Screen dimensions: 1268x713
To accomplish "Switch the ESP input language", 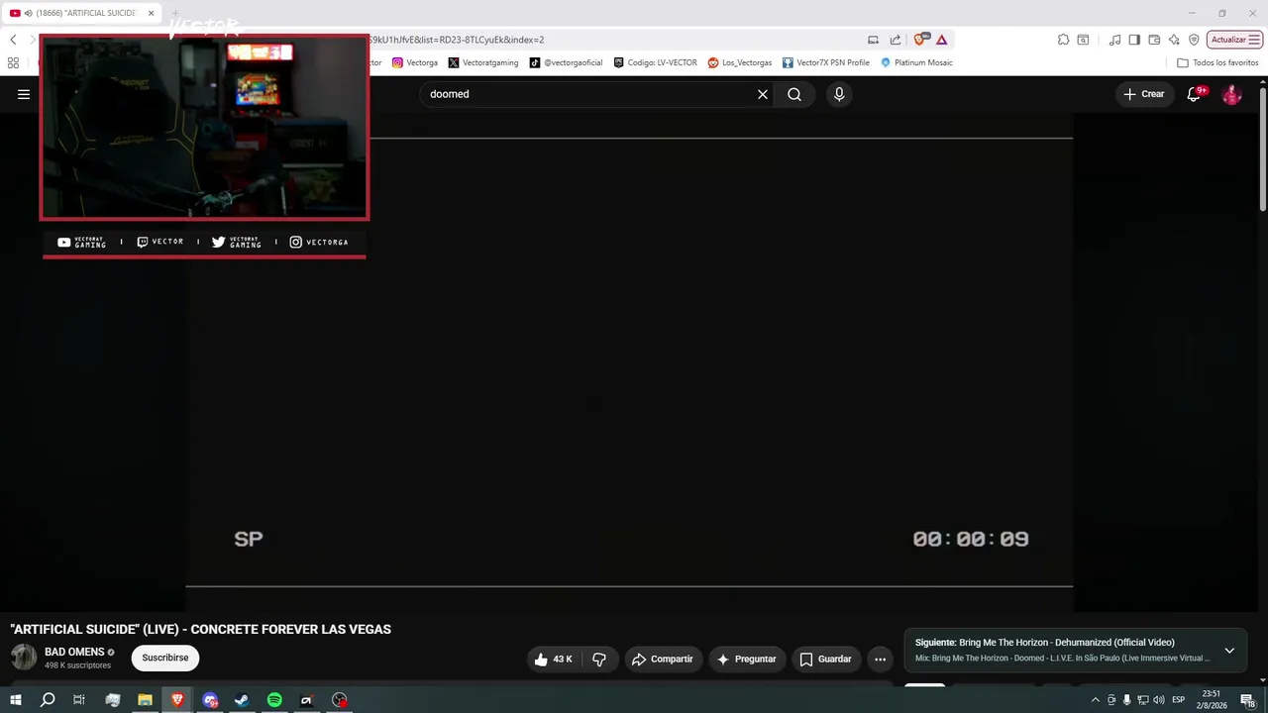I will (x=1179, y=700).
